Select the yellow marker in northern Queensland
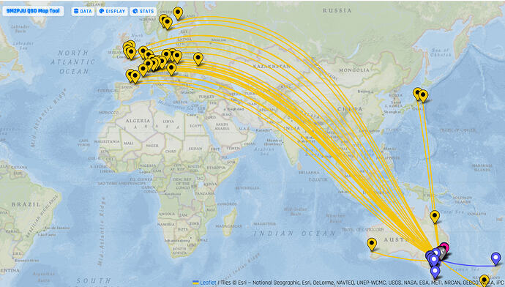Image resolution: width=505 pixels, height=287 pixels. (435, 217)
